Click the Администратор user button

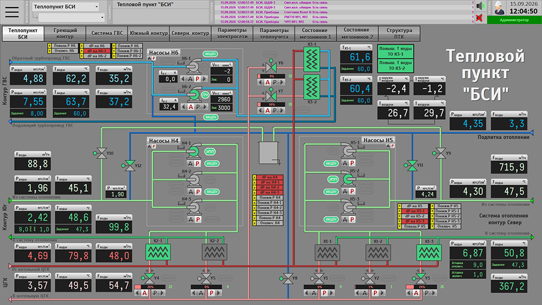514,20
